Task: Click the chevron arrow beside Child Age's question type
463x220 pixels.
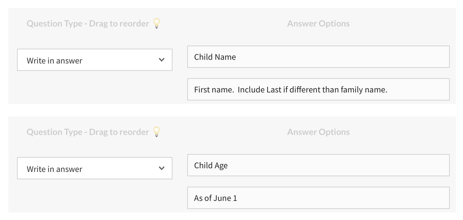Action: [x=161, y=168]
